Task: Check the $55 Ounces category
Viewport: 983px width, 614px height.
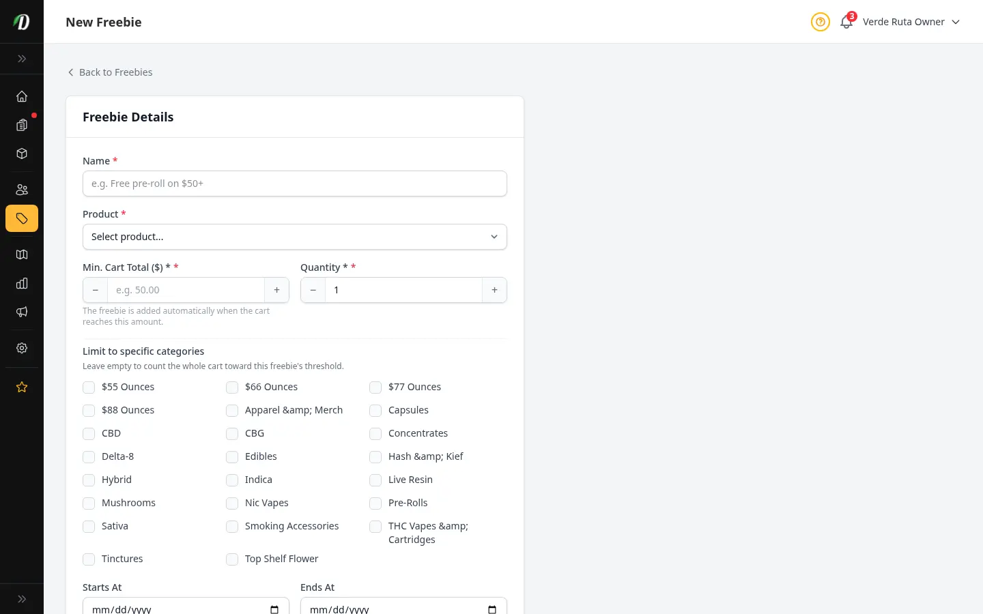Action: [x=89, y=388]
